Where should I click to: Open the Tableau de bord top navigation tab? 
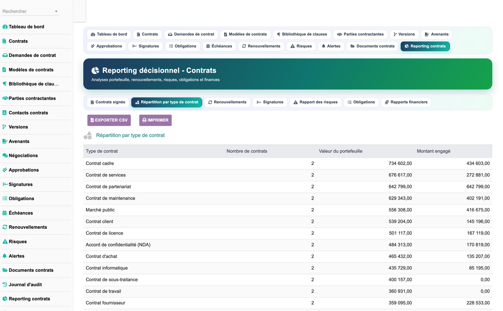[x=109, y=34]
